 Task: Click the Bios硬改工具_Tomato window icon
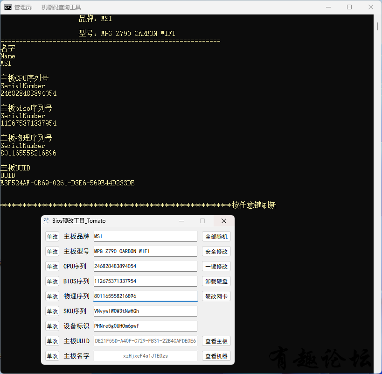[x=46, y=221]
